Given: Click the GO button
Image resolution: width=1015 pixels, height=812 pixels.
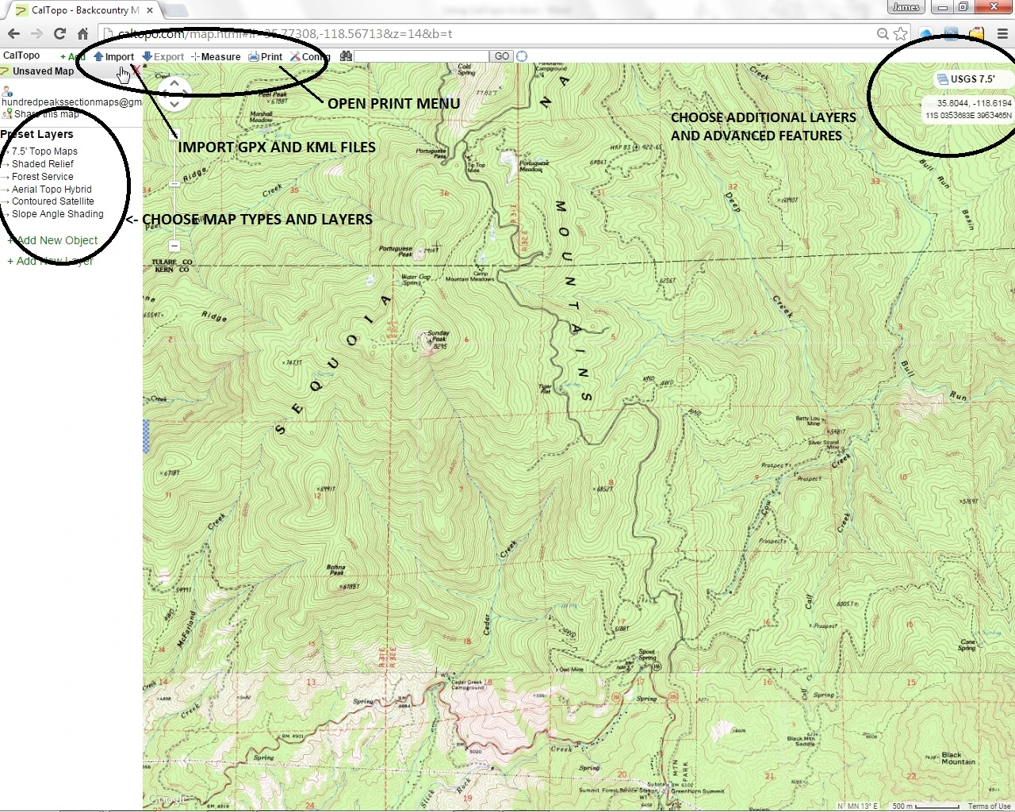Looking at the screenshot, I should pyautogui.click(x=502, y=56).
